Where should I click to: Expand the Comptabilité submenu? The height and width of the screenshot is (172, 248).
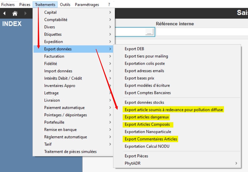[x=56, y=20]
